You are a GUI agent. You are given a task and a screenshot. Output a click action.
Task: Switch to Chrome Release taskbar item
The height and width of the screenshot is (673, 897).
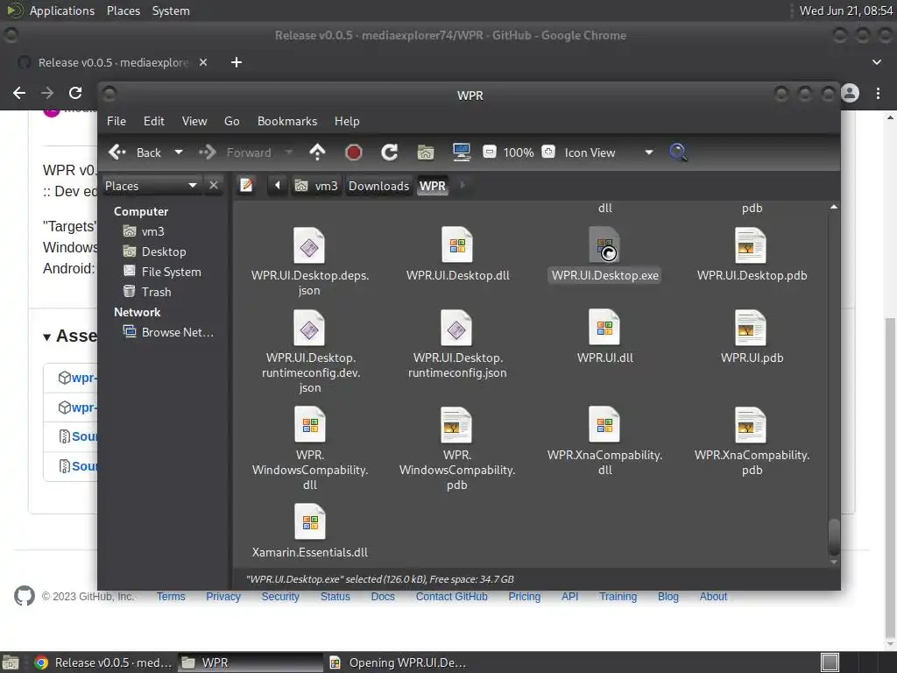[103, 662]
